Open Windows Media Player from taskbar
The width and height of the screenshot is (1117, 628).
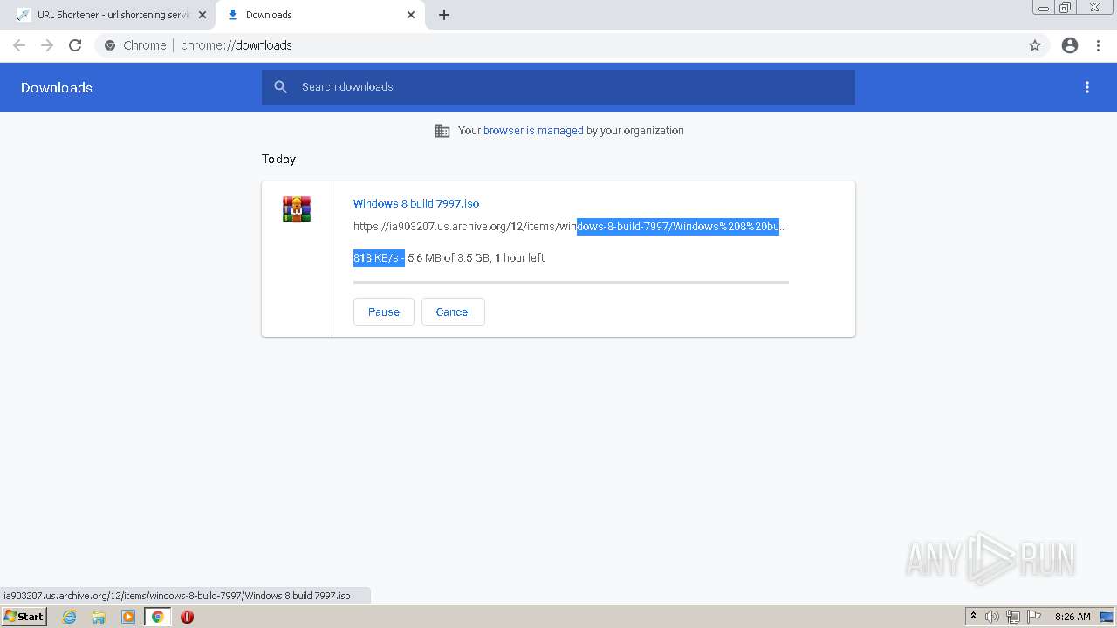tap(128, 617)
